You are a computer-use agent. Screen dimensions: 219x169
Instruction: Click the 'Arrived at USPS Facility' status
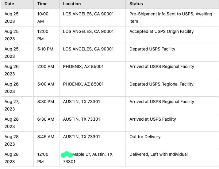coord(152,119)
